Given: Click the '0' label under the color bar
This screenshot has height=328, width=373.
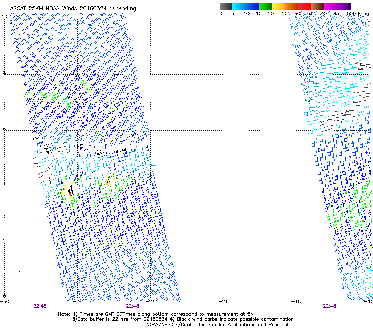Looking at the screenshot, I should coord(221,14).
